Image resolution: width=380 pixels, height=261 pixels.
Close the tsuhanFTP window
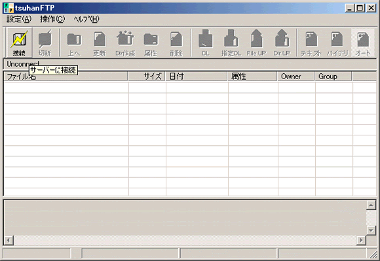(371, 9)
